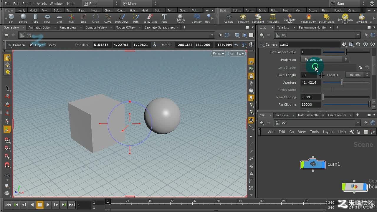Open the focal units millimeters dropdown
The image size is (377, 212).
[358, 75]
